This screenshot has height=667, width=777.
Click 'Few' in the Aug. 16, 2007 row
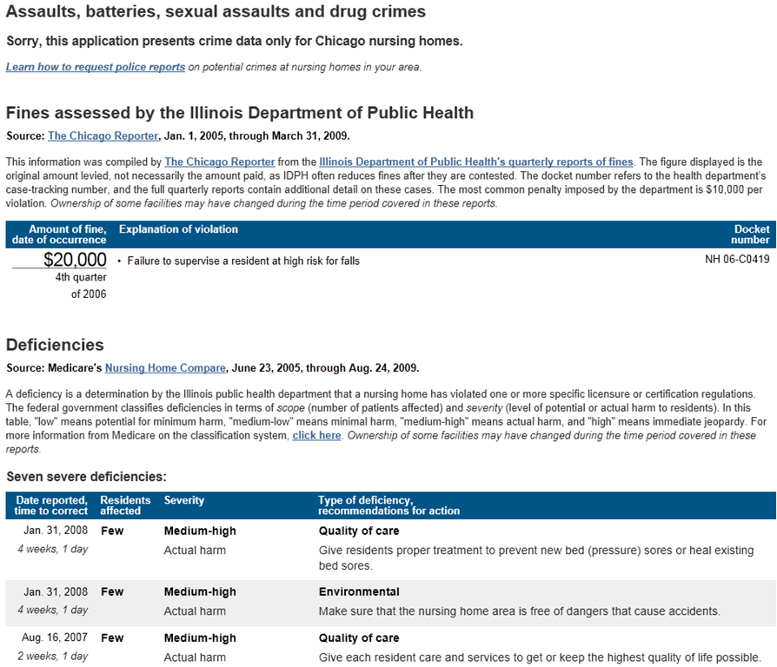coord(112,637)
